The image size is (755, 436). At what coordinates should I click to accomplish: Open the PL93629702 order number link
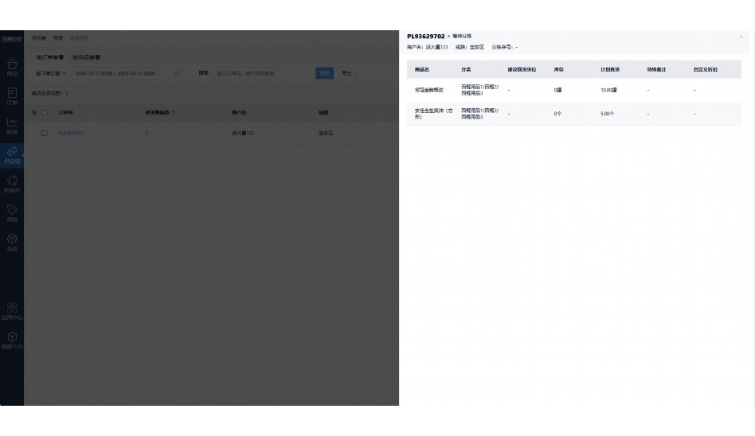[x=72, y=133]
